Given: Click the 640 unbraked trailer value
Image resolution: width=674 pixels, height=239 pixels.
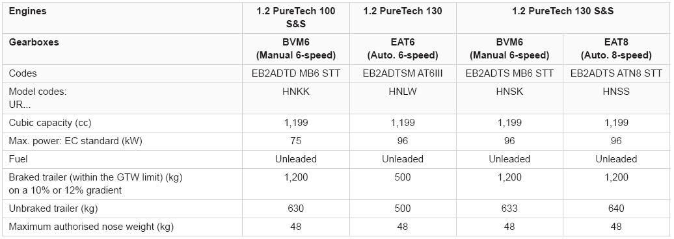Looking at the screenshot, I should 616,208.
